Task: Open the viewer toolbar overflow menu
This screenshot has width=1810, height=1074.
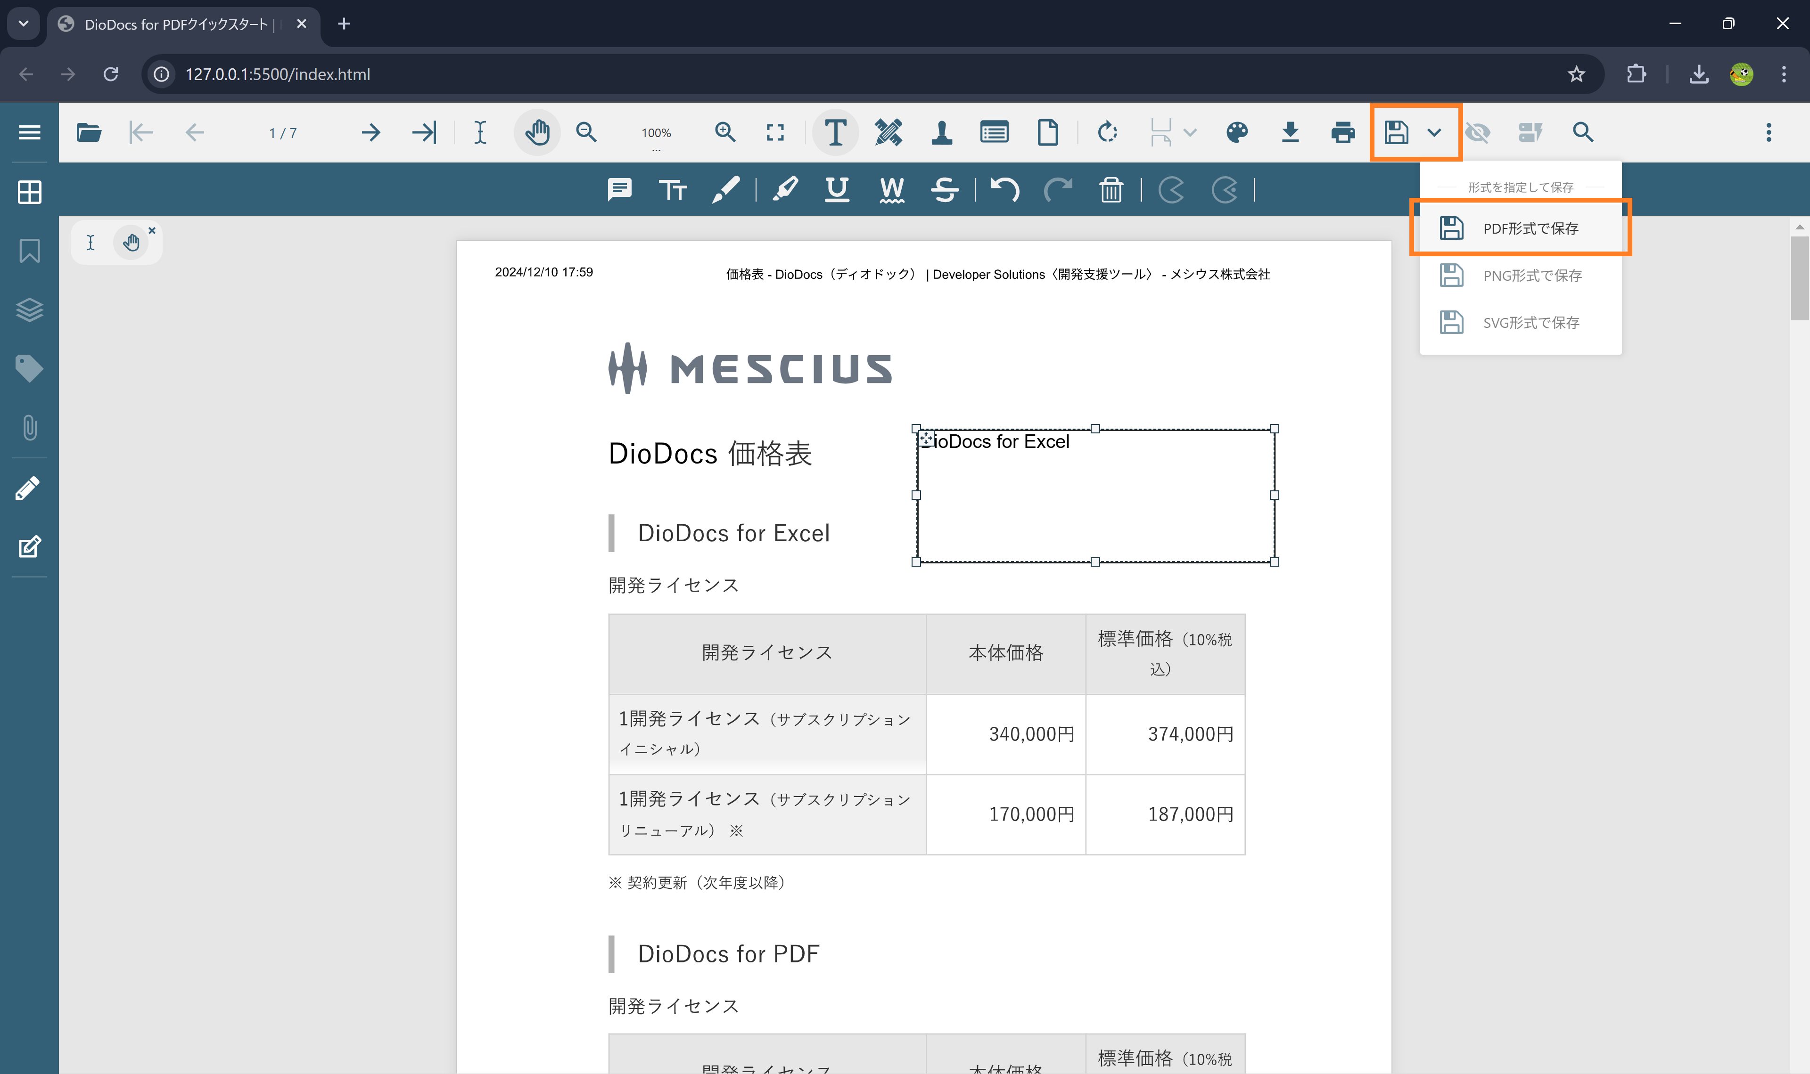Action: pyautogui.click(x=1769, y=132)
